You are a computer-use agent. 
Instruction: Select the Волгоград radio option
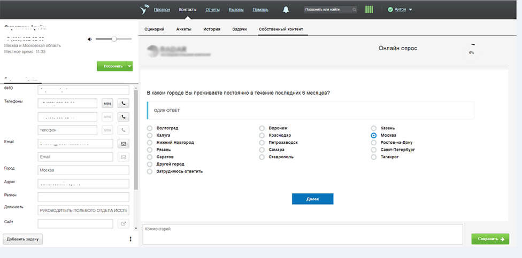click(150, 128)
